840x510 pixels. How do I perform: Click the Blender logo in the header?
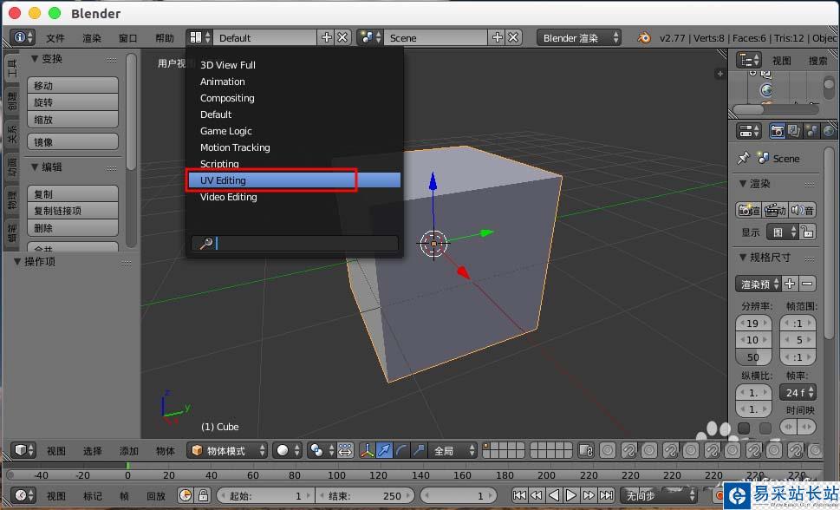pos(644,37)
